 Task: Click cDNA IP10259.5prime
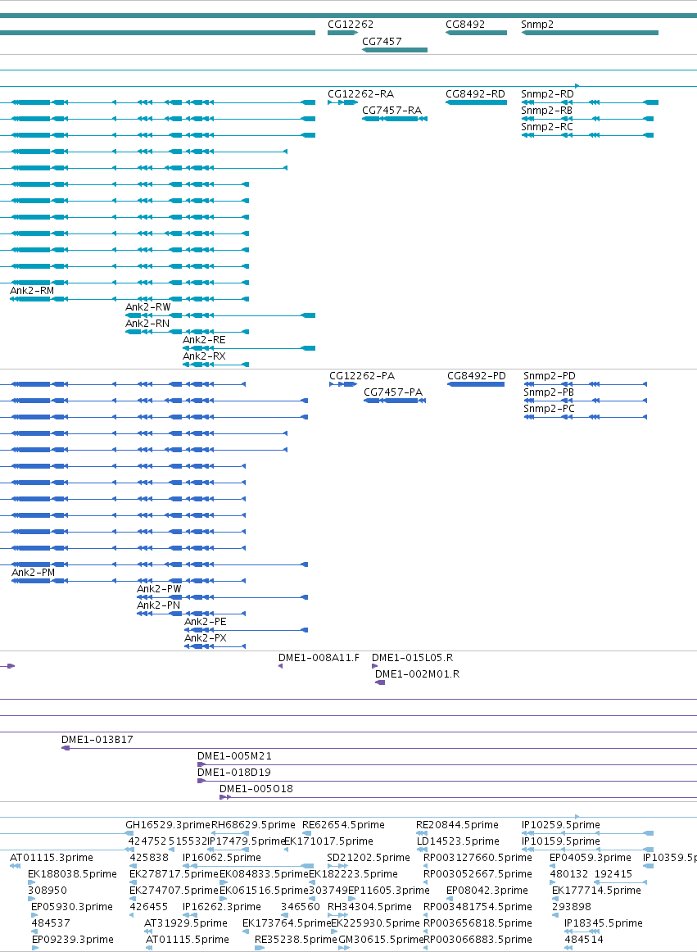tap(560, 824)
